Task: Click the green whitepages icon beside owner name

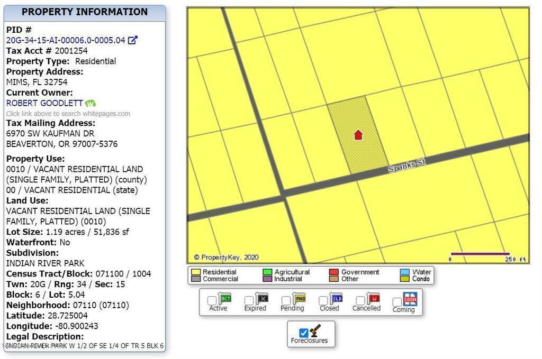Action: [x=91, y=103]
